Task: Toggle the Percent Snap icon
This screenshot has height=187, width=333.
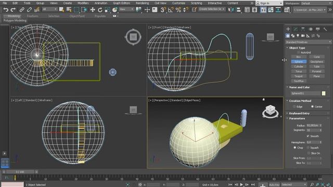Action: tap(178, 9)
